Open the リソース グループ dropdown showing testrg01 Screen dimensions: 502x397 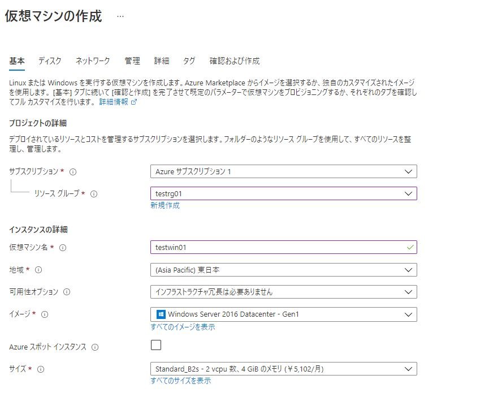(x=284, y=194)
